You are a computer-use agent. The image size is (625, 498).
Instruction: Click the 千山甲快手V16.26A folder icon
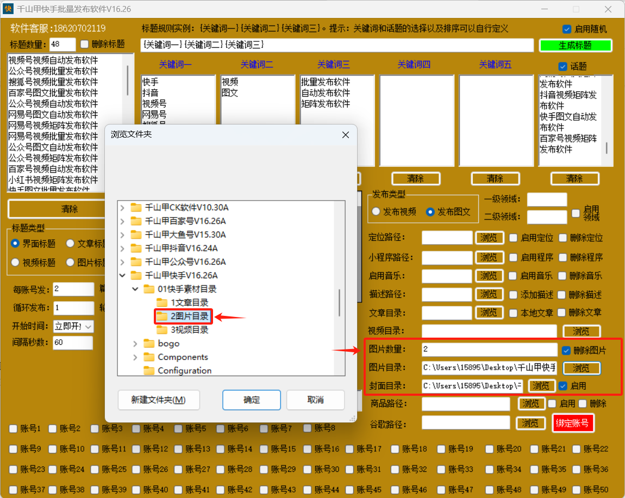(x=136, y=275)
